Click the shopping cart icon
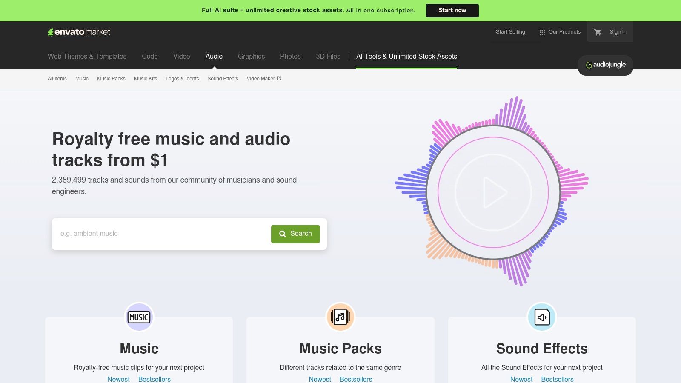This screenshot has height=383, width=681. point(598,31)
